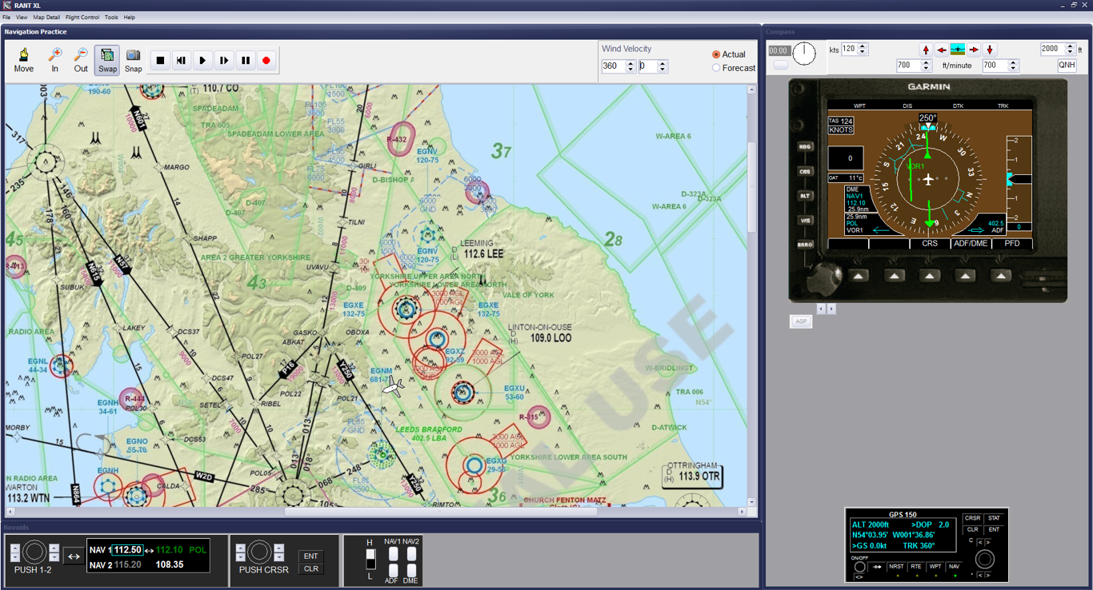Play the navigation simulation
This screenshot has height=590, width=1093.
point(203,60)
